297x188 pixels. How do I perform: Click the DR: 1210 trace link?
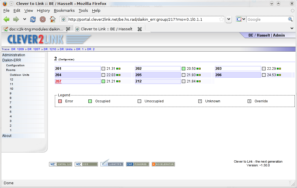(x=50, y=49)
